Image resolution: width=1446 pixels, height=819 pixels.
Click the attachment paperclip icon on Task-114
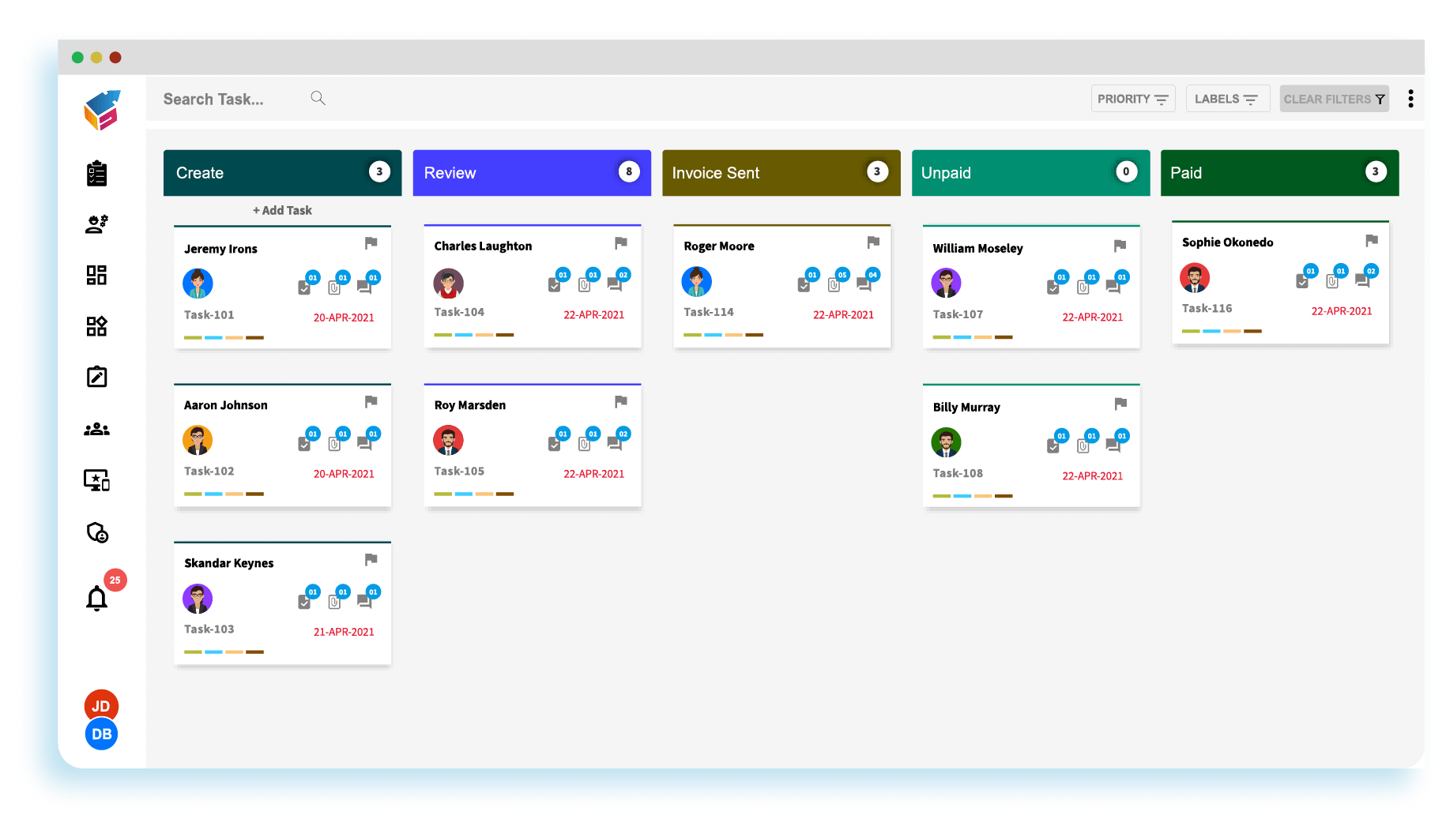[834, 284]
